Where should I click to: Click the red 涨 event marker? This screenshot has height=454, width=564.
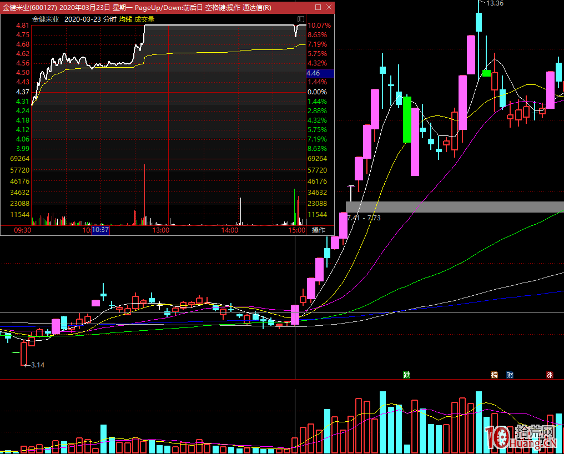tap(550, 375)
